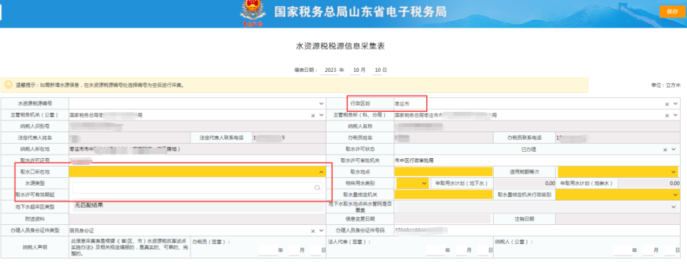This screenshot has width=687, height=270.
Task: Click the year field under 法人代表（签章）
Action: coord(435,250)
